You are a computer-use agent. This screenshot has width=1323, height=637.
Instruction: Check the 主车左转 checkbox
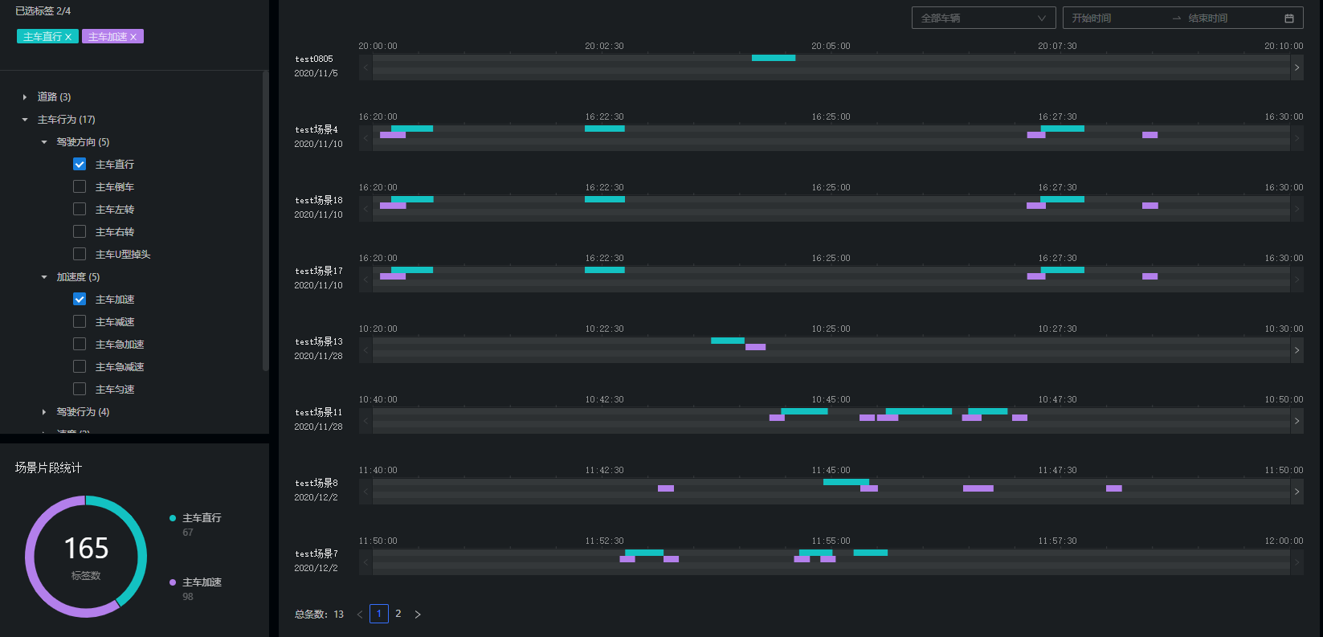[80, 209]
